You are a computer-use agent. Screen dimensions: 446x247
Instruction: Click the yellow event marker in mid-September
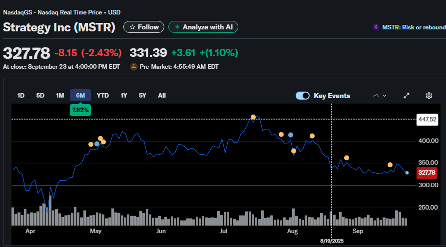(x=390, y=165)
